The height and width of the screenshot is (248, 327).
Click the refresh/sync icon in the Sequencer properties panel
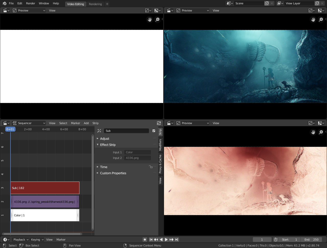coord(159,123)
